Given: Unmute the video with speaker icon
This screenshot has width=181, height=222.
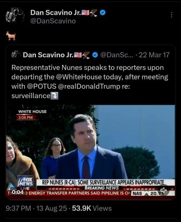Looking at the screenshot, I should tap(163, 190).
